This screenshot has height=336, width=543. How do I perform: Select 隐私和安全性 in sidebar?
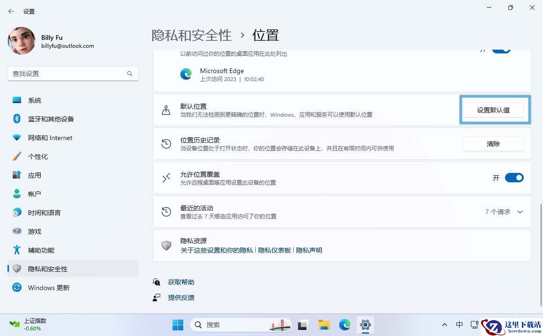pyautogui.click(x=73, y=269)
